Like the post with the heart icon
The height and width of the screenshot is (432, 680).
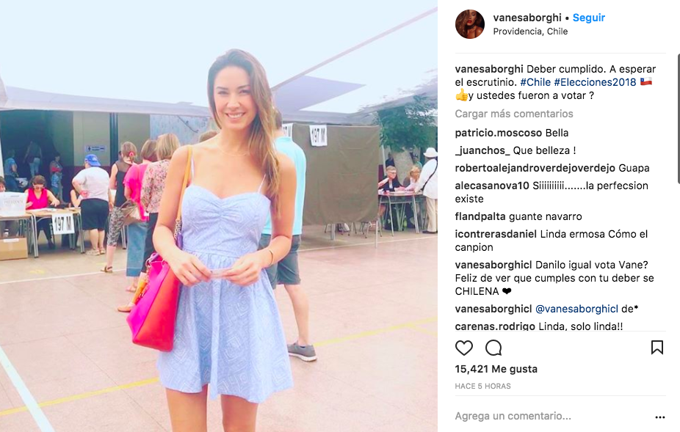(x=463, y=348)
